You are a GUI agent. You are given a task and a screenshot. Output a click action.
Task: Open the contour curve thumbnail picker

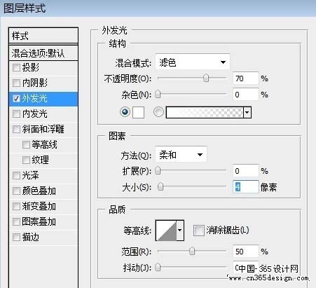coord(166,231)
